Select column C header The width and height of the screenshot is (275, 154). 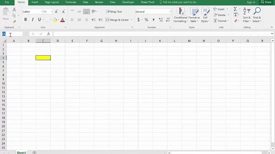[x=43, y=41]
